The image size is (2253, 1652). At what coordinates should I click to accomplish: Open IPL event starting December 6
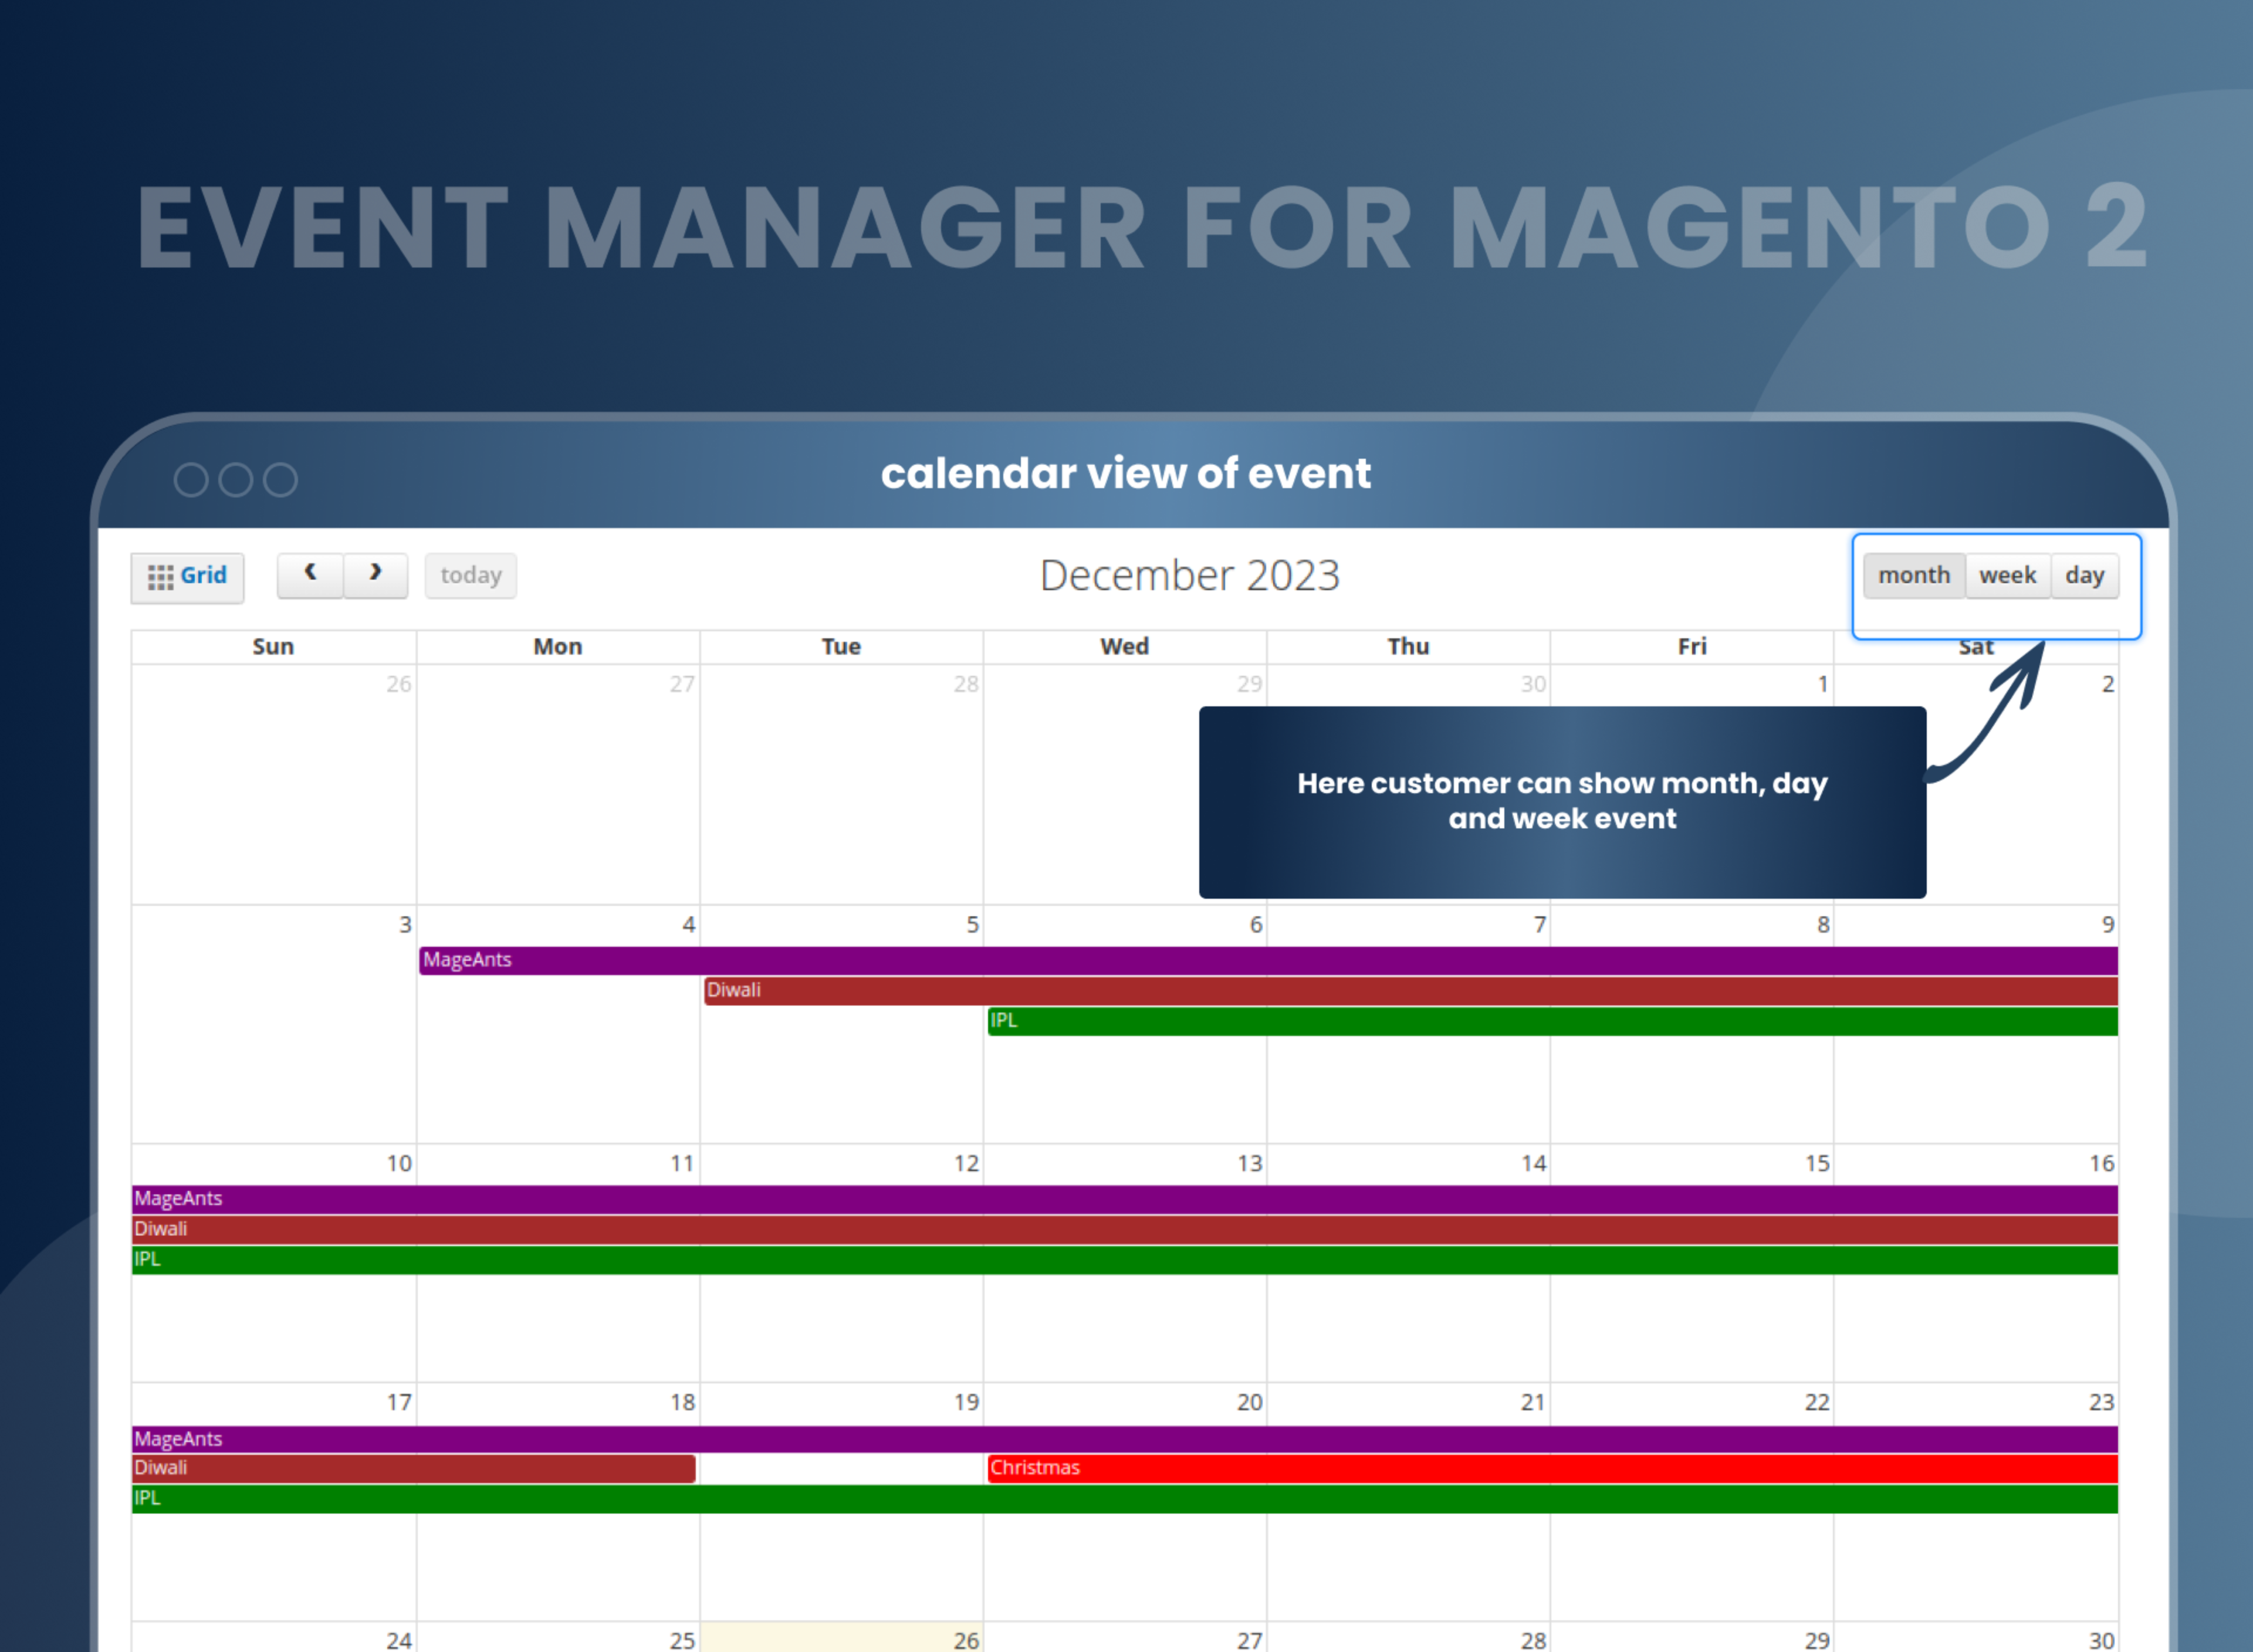[x=1552, y=1021]
